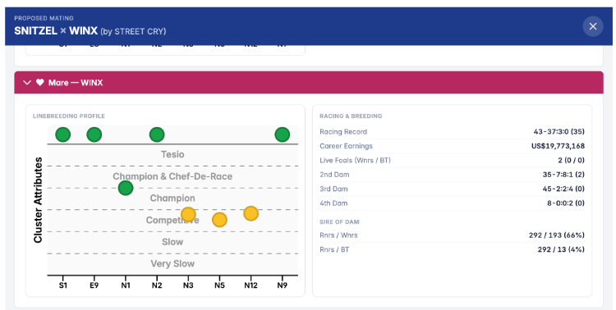The height and width of the screenshot is (310, 616).
Task: Click the Rnrs / Wnrs sire statistic
Action: pos(452,235)
